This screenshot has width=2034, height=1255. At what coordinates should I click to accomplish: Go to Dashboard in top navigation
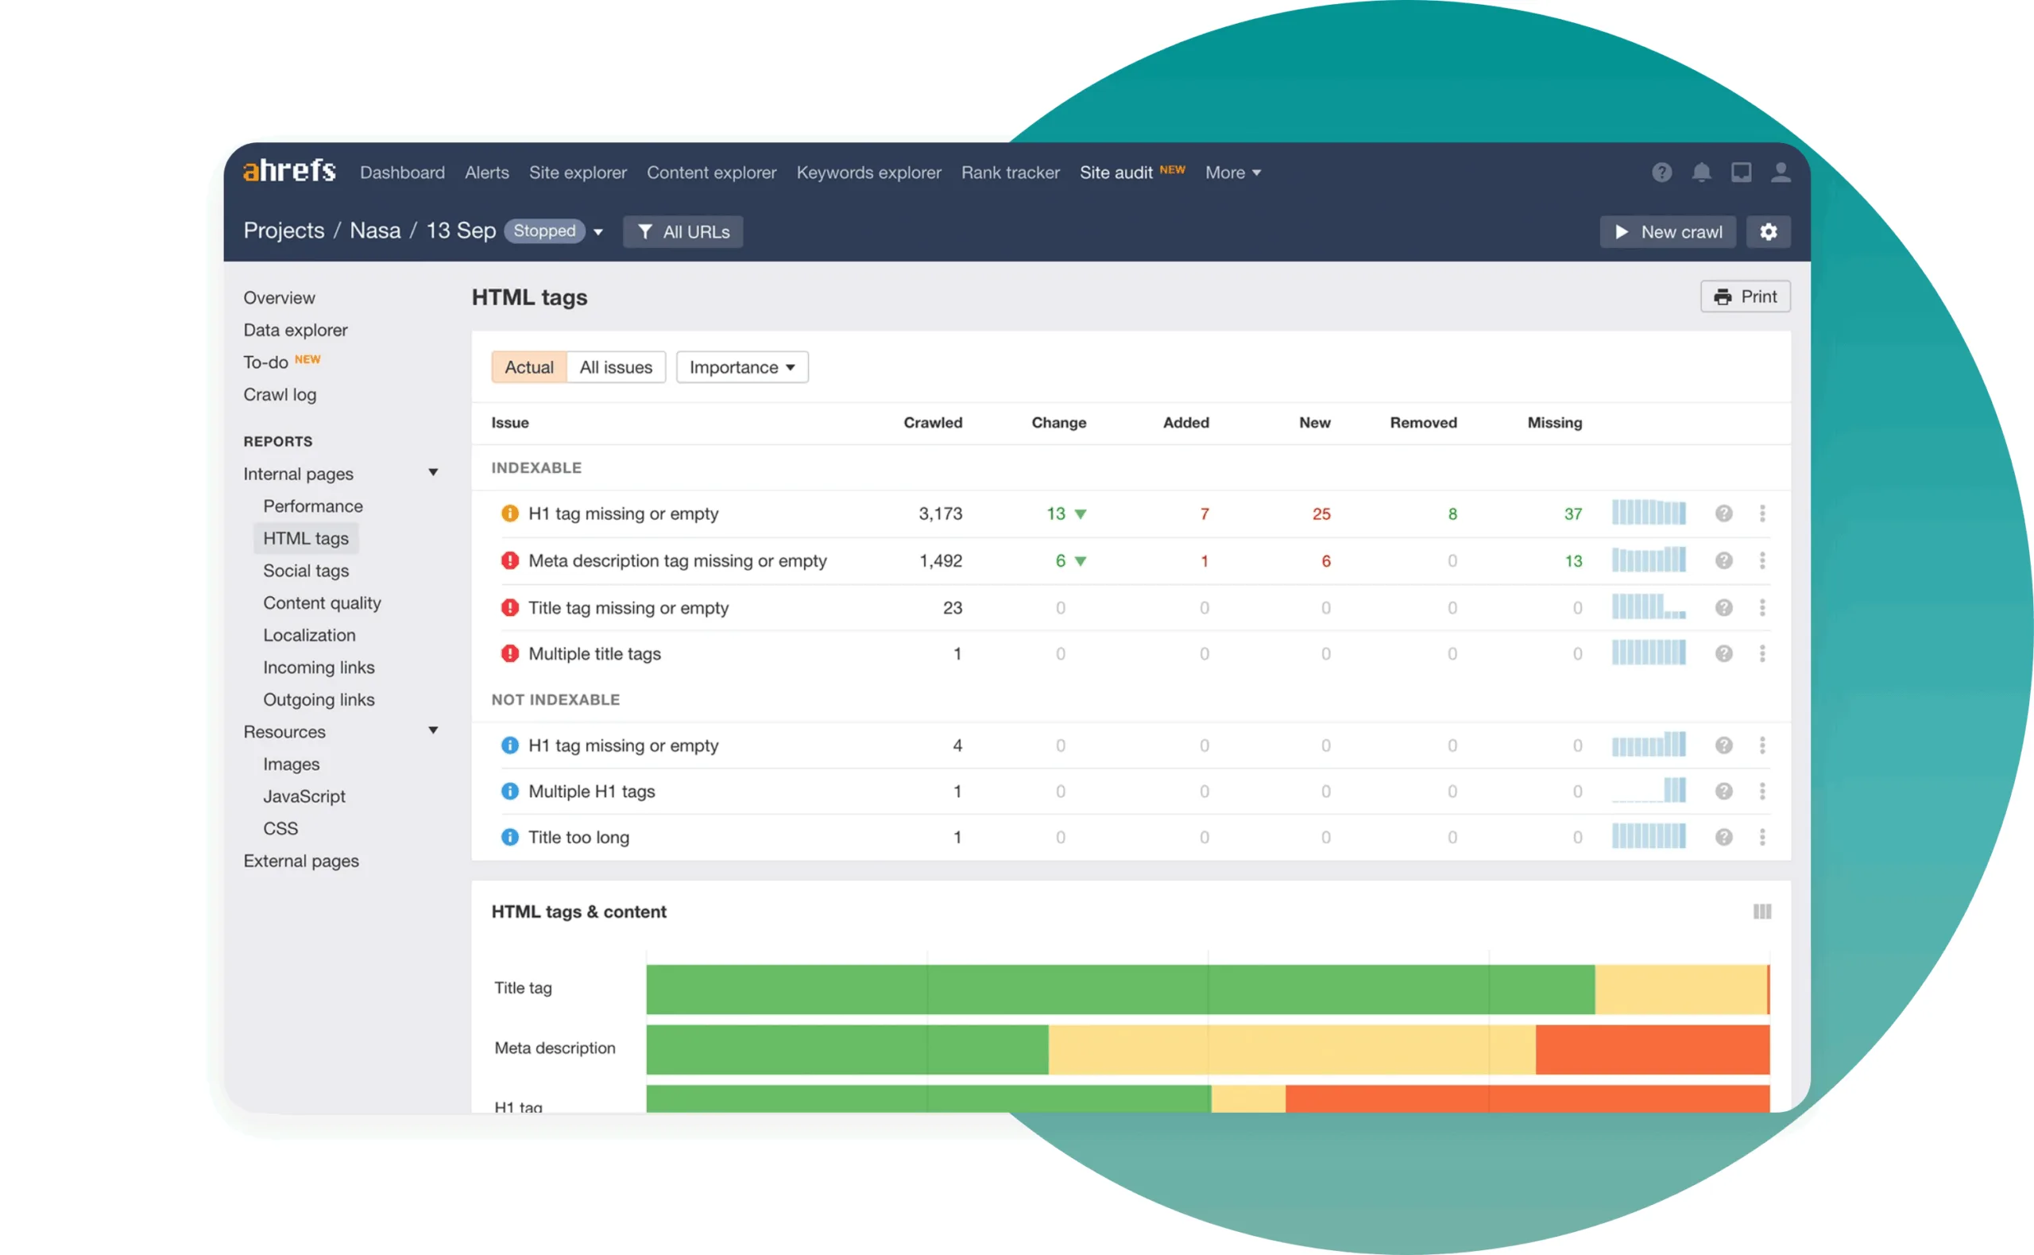click(402, 172)
